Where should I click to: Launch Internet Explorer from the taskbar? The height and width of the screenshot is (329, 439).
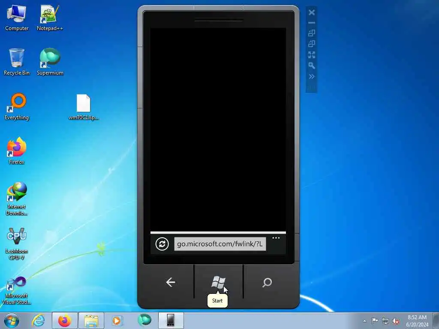click(38, 320)
